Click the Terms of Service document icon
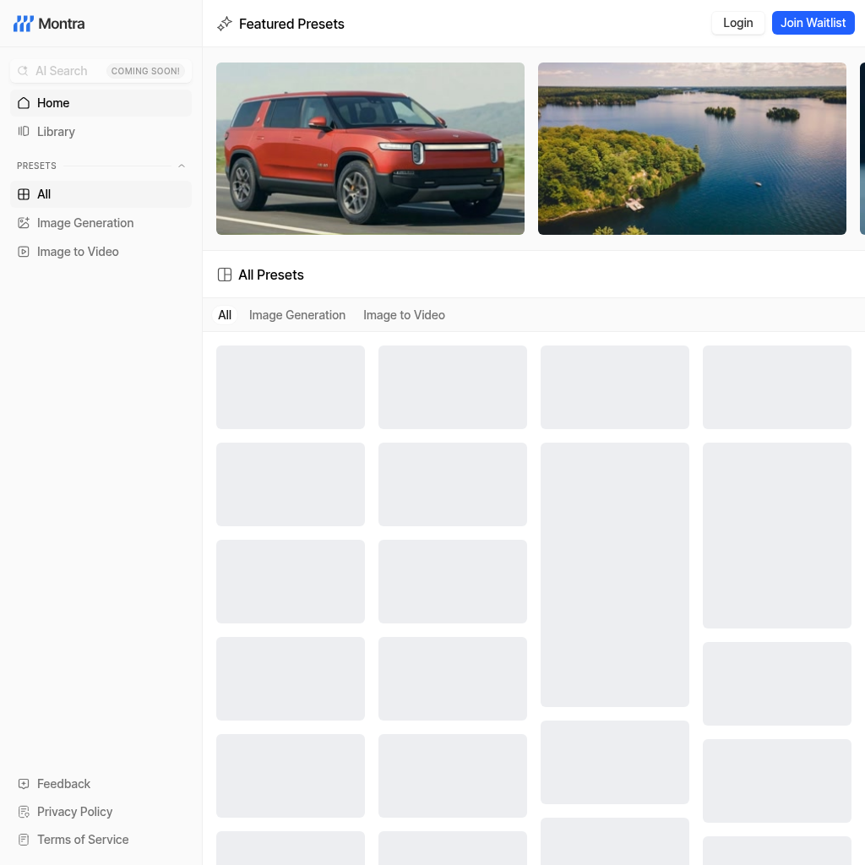 [24, 840]
